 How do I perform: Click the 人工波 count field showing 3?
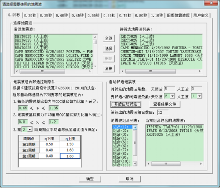[x=196, y=89]
